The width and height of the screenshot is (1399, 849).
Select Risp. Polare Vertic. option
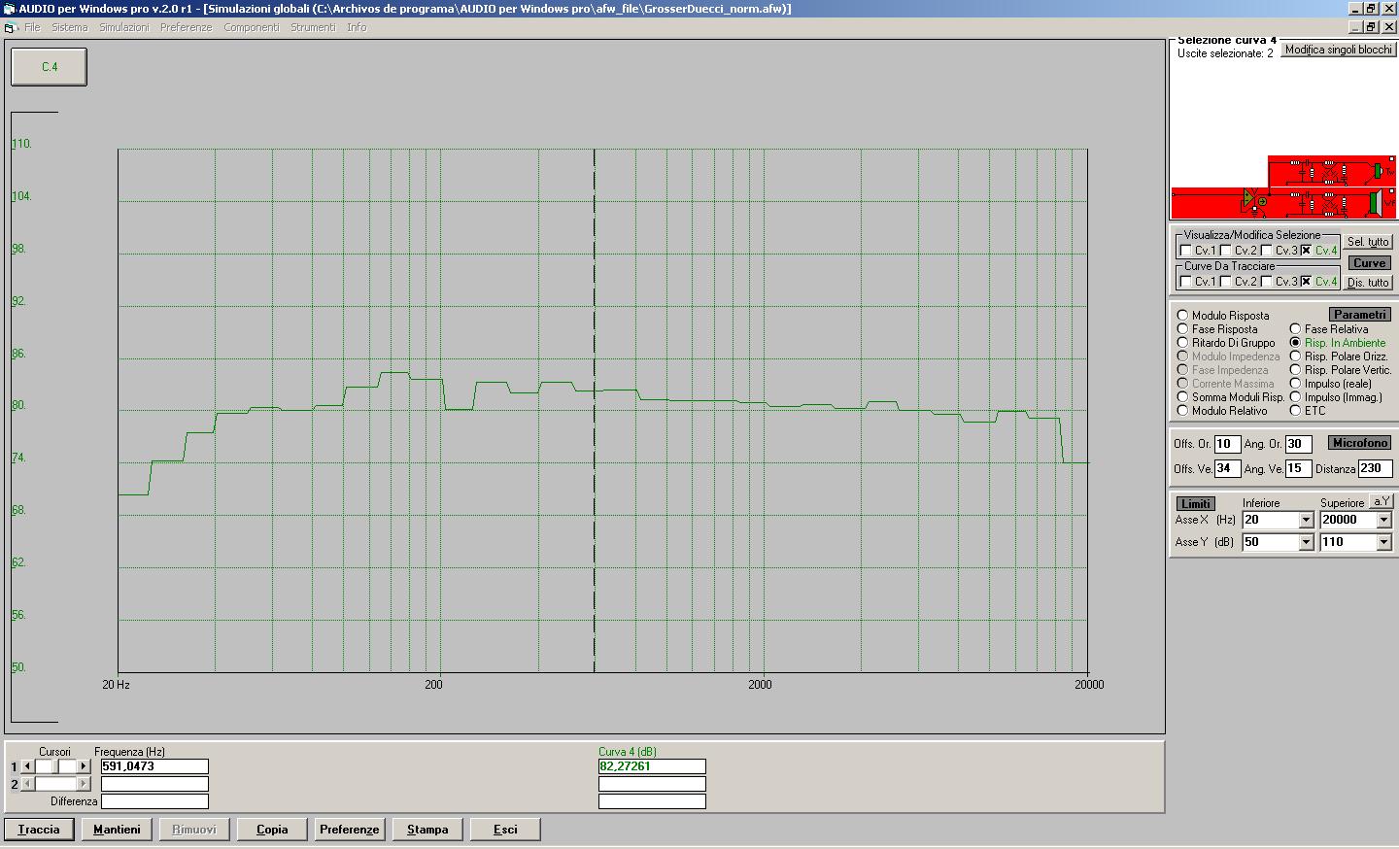1295,370
